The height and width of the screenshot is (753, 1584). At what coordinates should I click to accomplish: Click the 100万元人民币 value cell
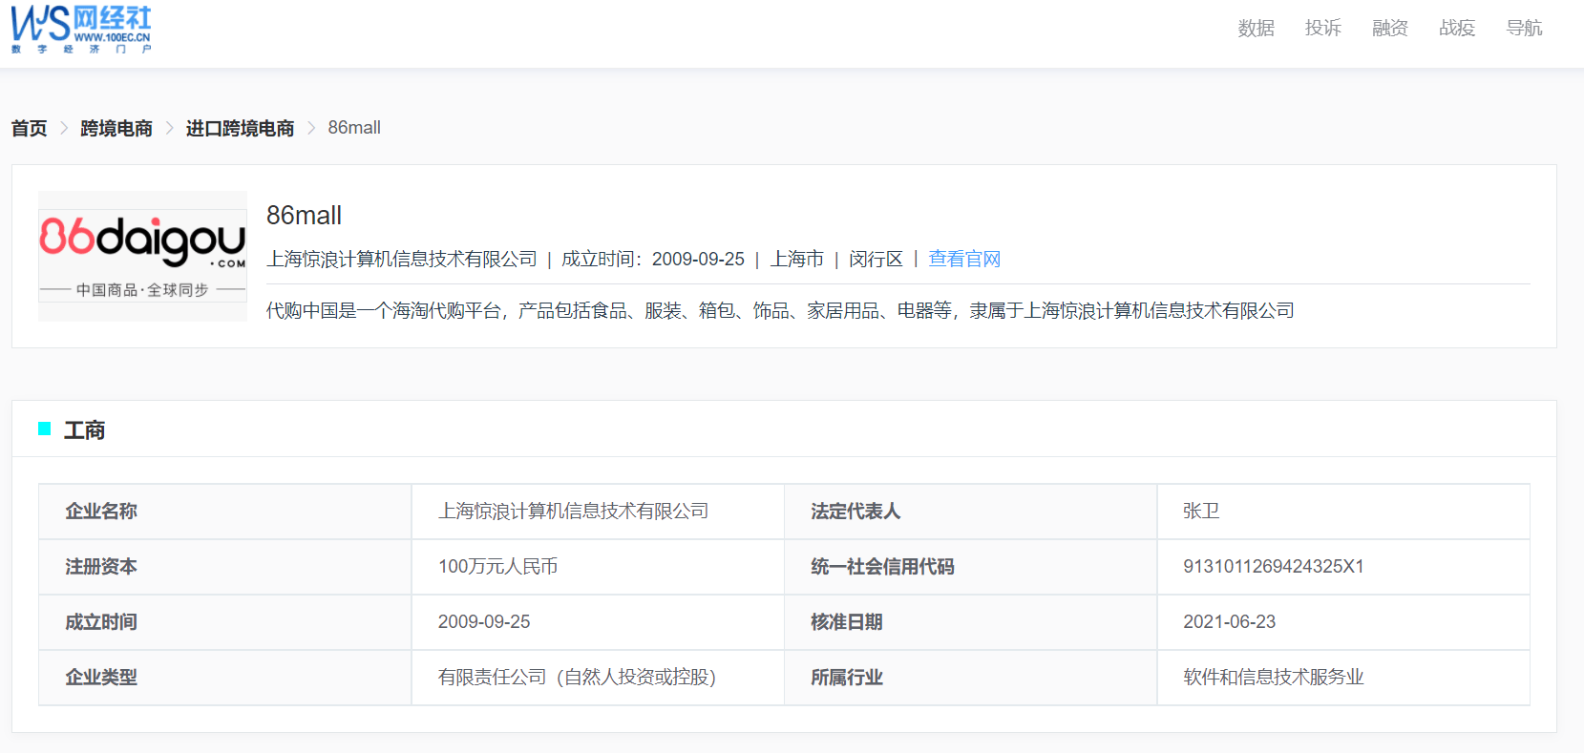point(598,567)
